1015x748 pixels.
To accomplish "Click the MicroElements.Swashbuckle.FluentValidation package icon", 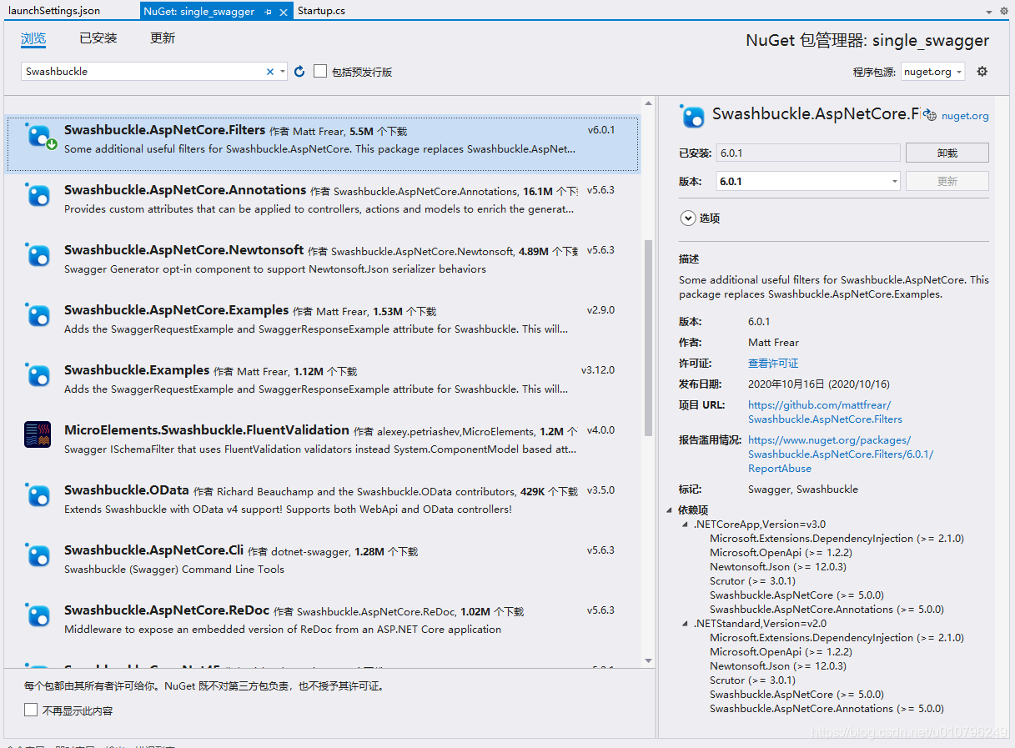I will [x=38, y=434].
